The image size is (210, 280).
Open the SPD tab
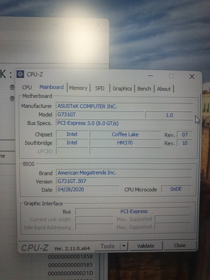[x=100, y=88]
